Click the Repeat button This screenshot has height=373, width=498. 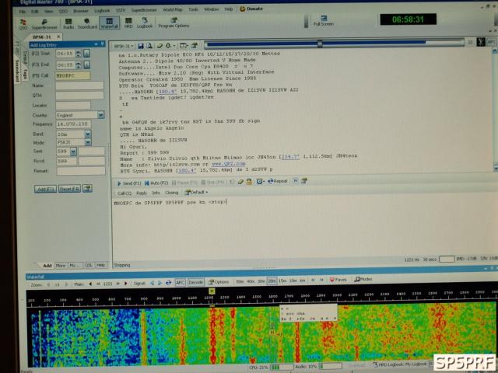pyautogui.click(x=278, y=181)
